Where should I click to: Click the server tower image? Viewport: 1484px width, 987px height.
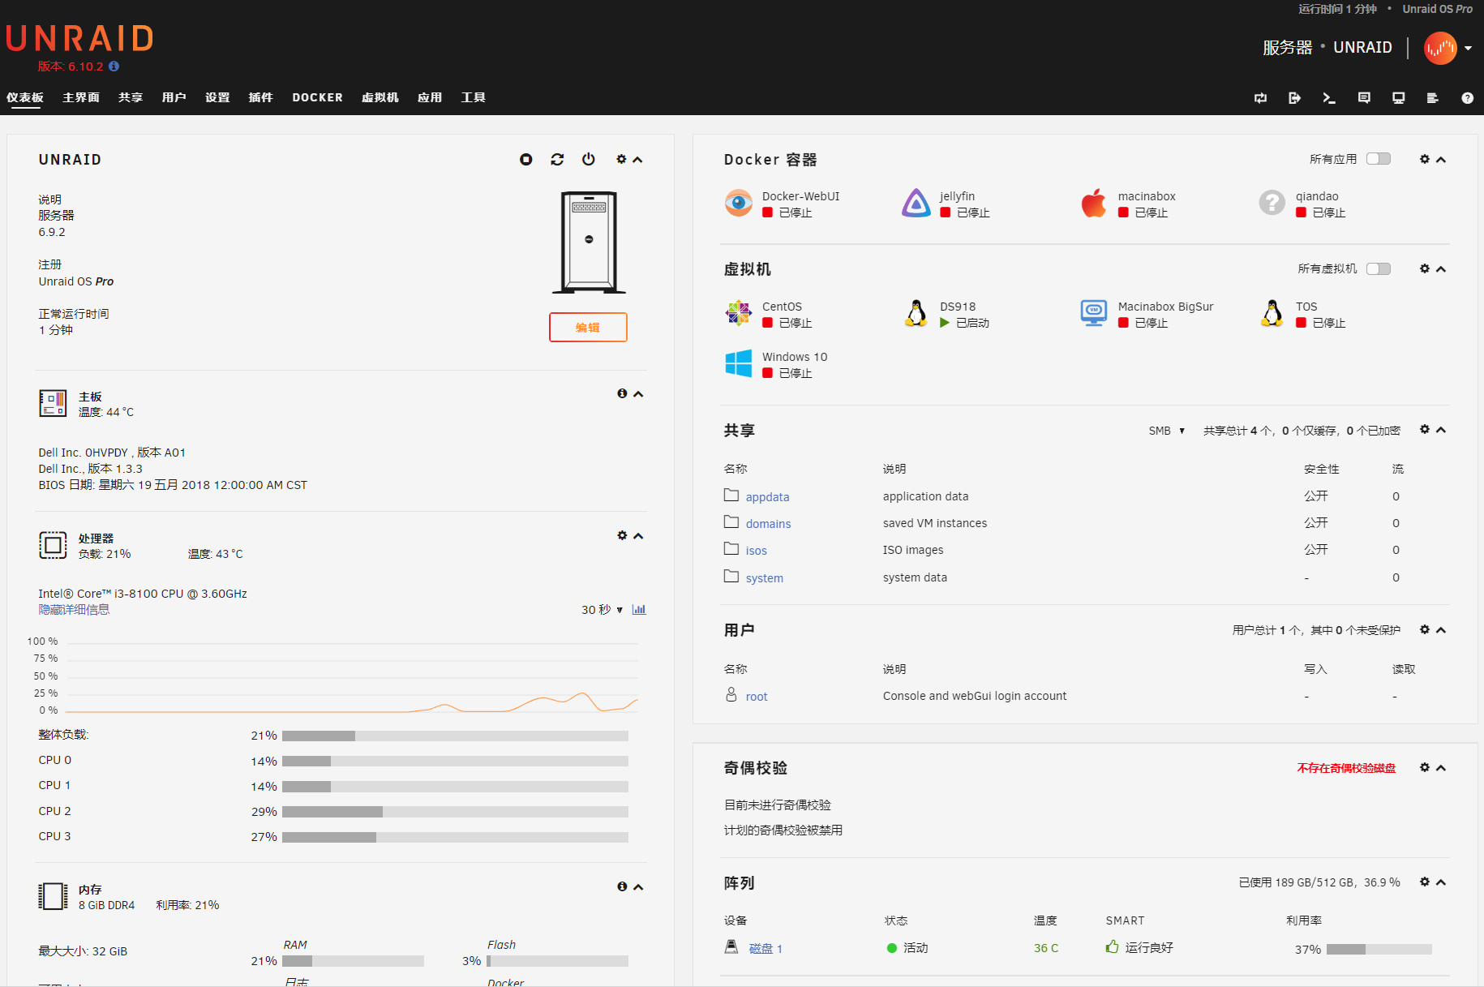[x=589, y=242]
